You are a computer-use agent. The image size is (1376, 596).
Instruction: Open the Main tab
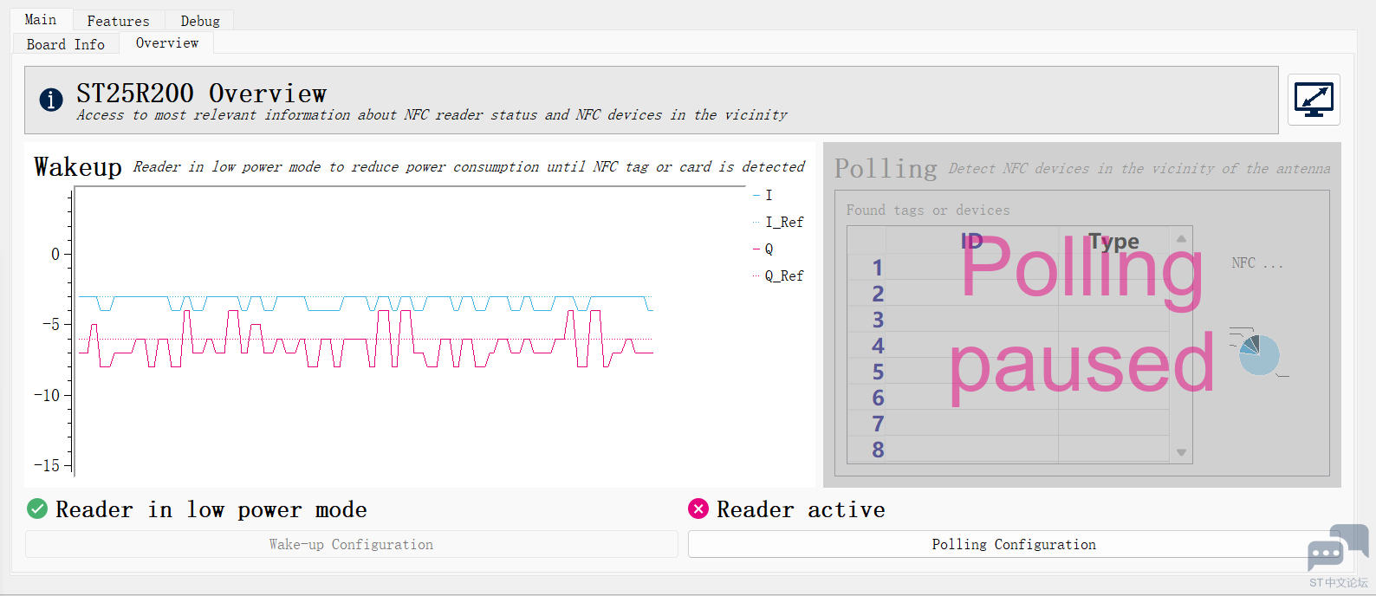41,19
